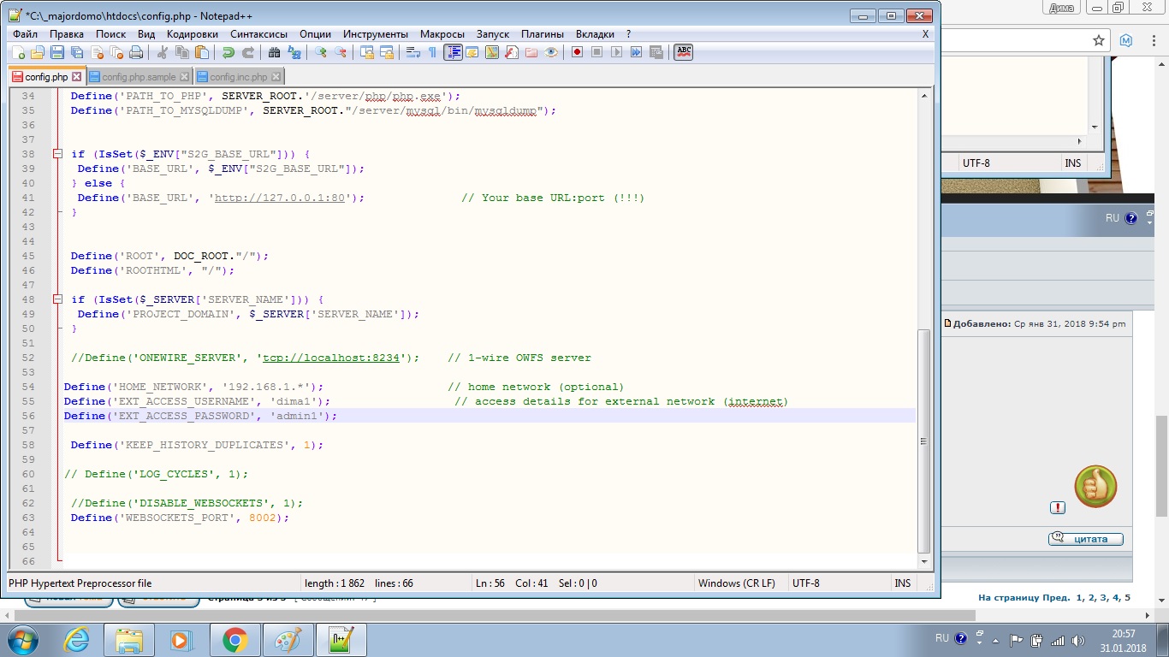Toggle the ABC spell check button

pos(683,52)
